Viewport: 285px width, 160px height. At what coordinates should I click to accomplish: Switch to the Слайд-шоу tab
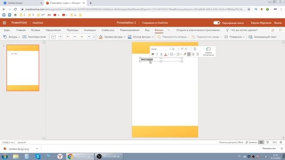108,30
